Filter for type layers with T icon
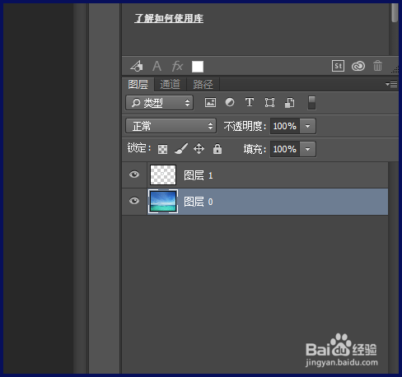The width and height of the screenshot is (402, 377). click(x=250, y=102)
